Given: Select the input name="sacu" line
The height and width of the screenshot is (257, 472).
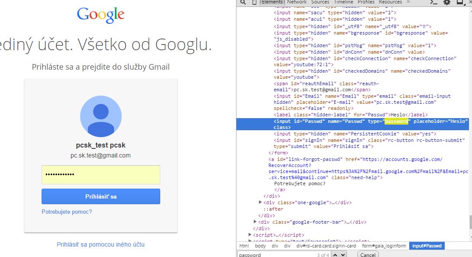Looking at the screenshot, I should tap(335, 13).
